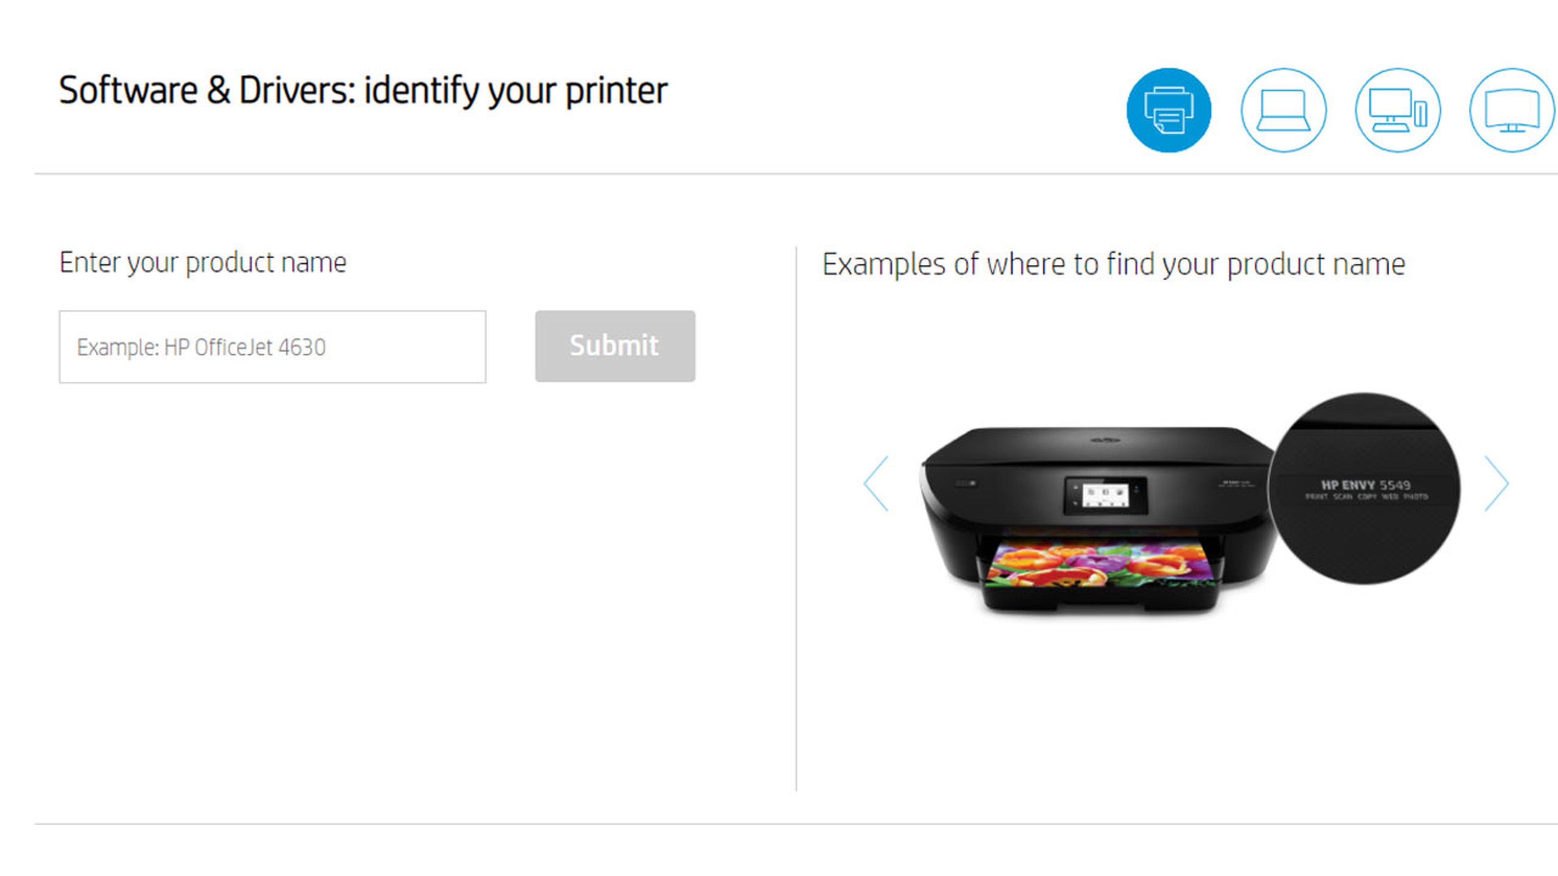The width and height of the screenshot is (1558, 876).
Task: Click the "Examples of where to find" heading
Action: 1113,264
